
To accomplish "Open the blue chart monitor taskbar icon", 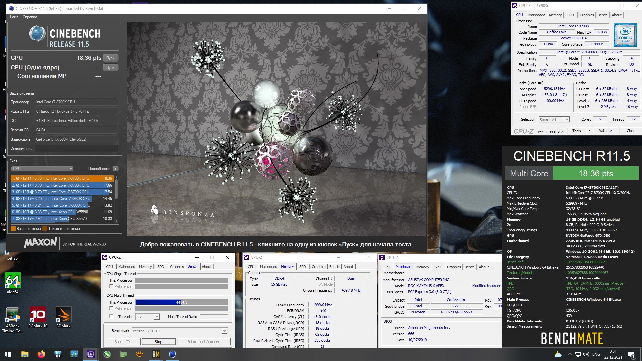I will point(74,354).
